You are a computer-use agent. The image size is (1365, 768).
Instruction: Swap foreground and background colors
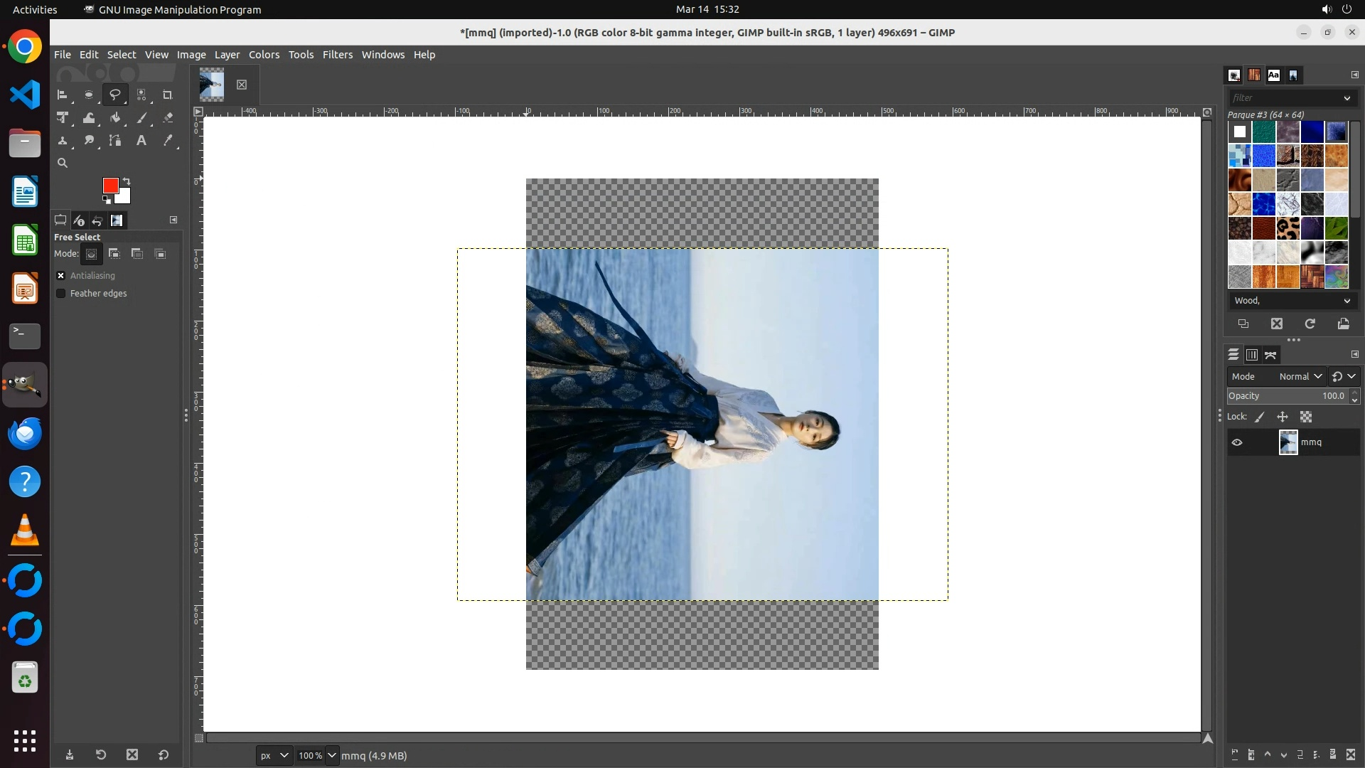(127, 181)
